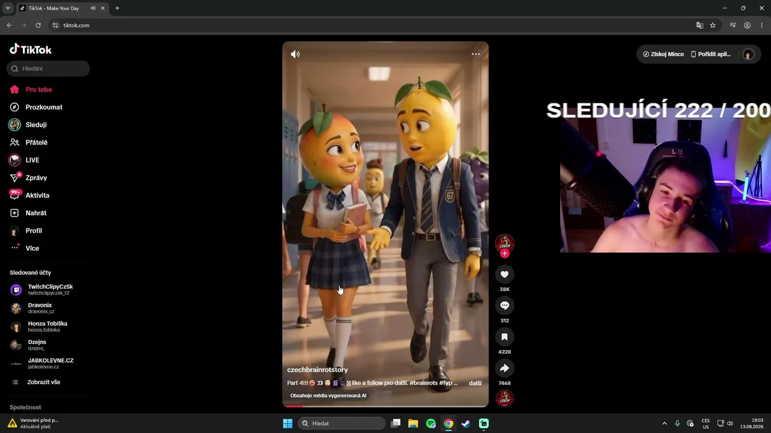Show hidden system tray icons

tap(664, 423)
